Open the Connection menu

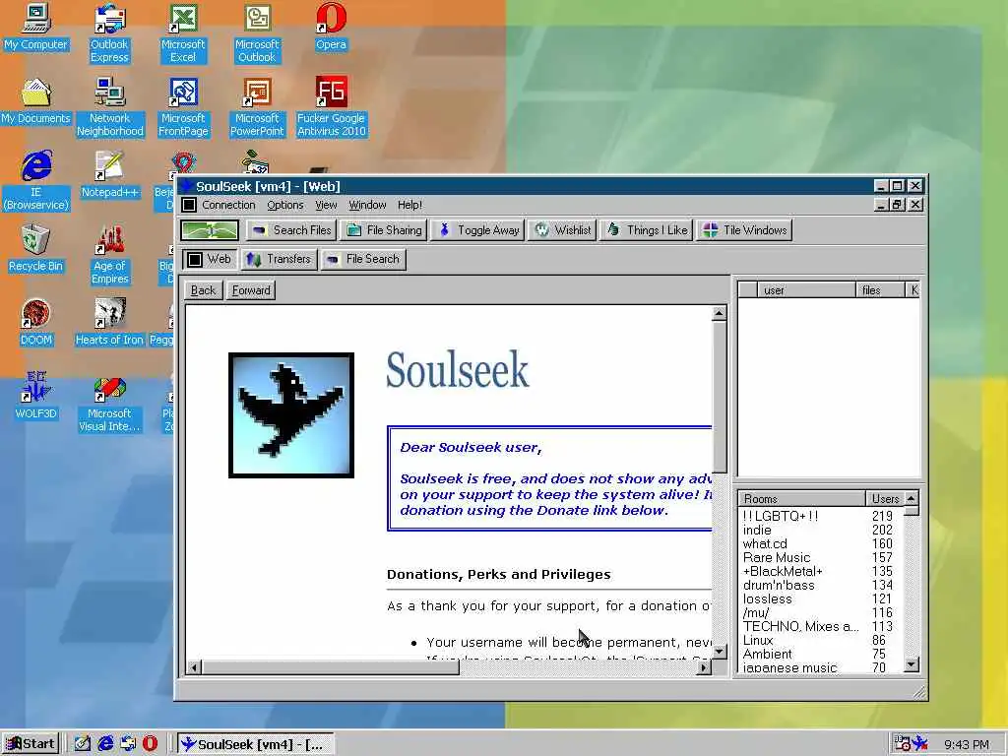(228, 205)
